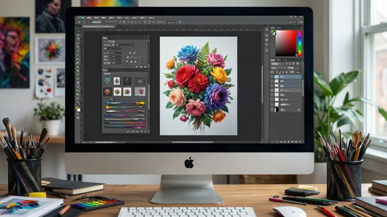Click the lock icon on the bottom layer
The width and height of the screenshot is (387, 217).
(x=299, y=110)
